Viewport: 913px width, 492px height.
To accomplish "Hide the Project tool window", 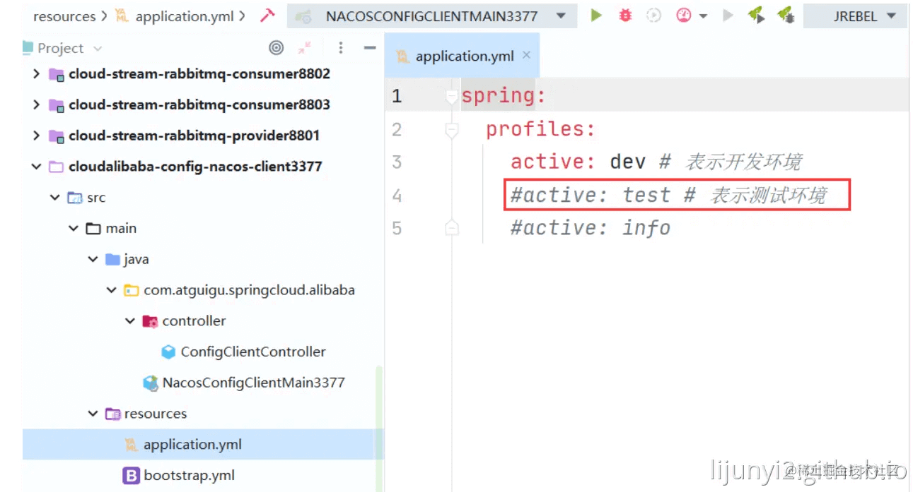I will coord(369,48).
